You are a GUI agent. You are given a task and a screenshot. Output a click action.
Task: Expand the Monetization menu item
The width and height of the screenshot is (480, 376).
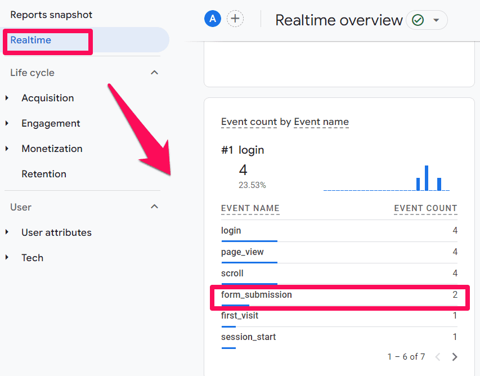tap(52, 149)
